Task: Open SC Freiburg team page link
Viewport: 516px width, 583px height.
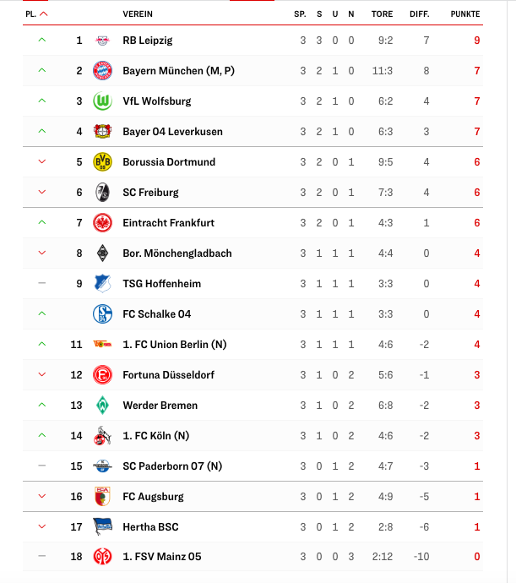Action: coord(150,193)
